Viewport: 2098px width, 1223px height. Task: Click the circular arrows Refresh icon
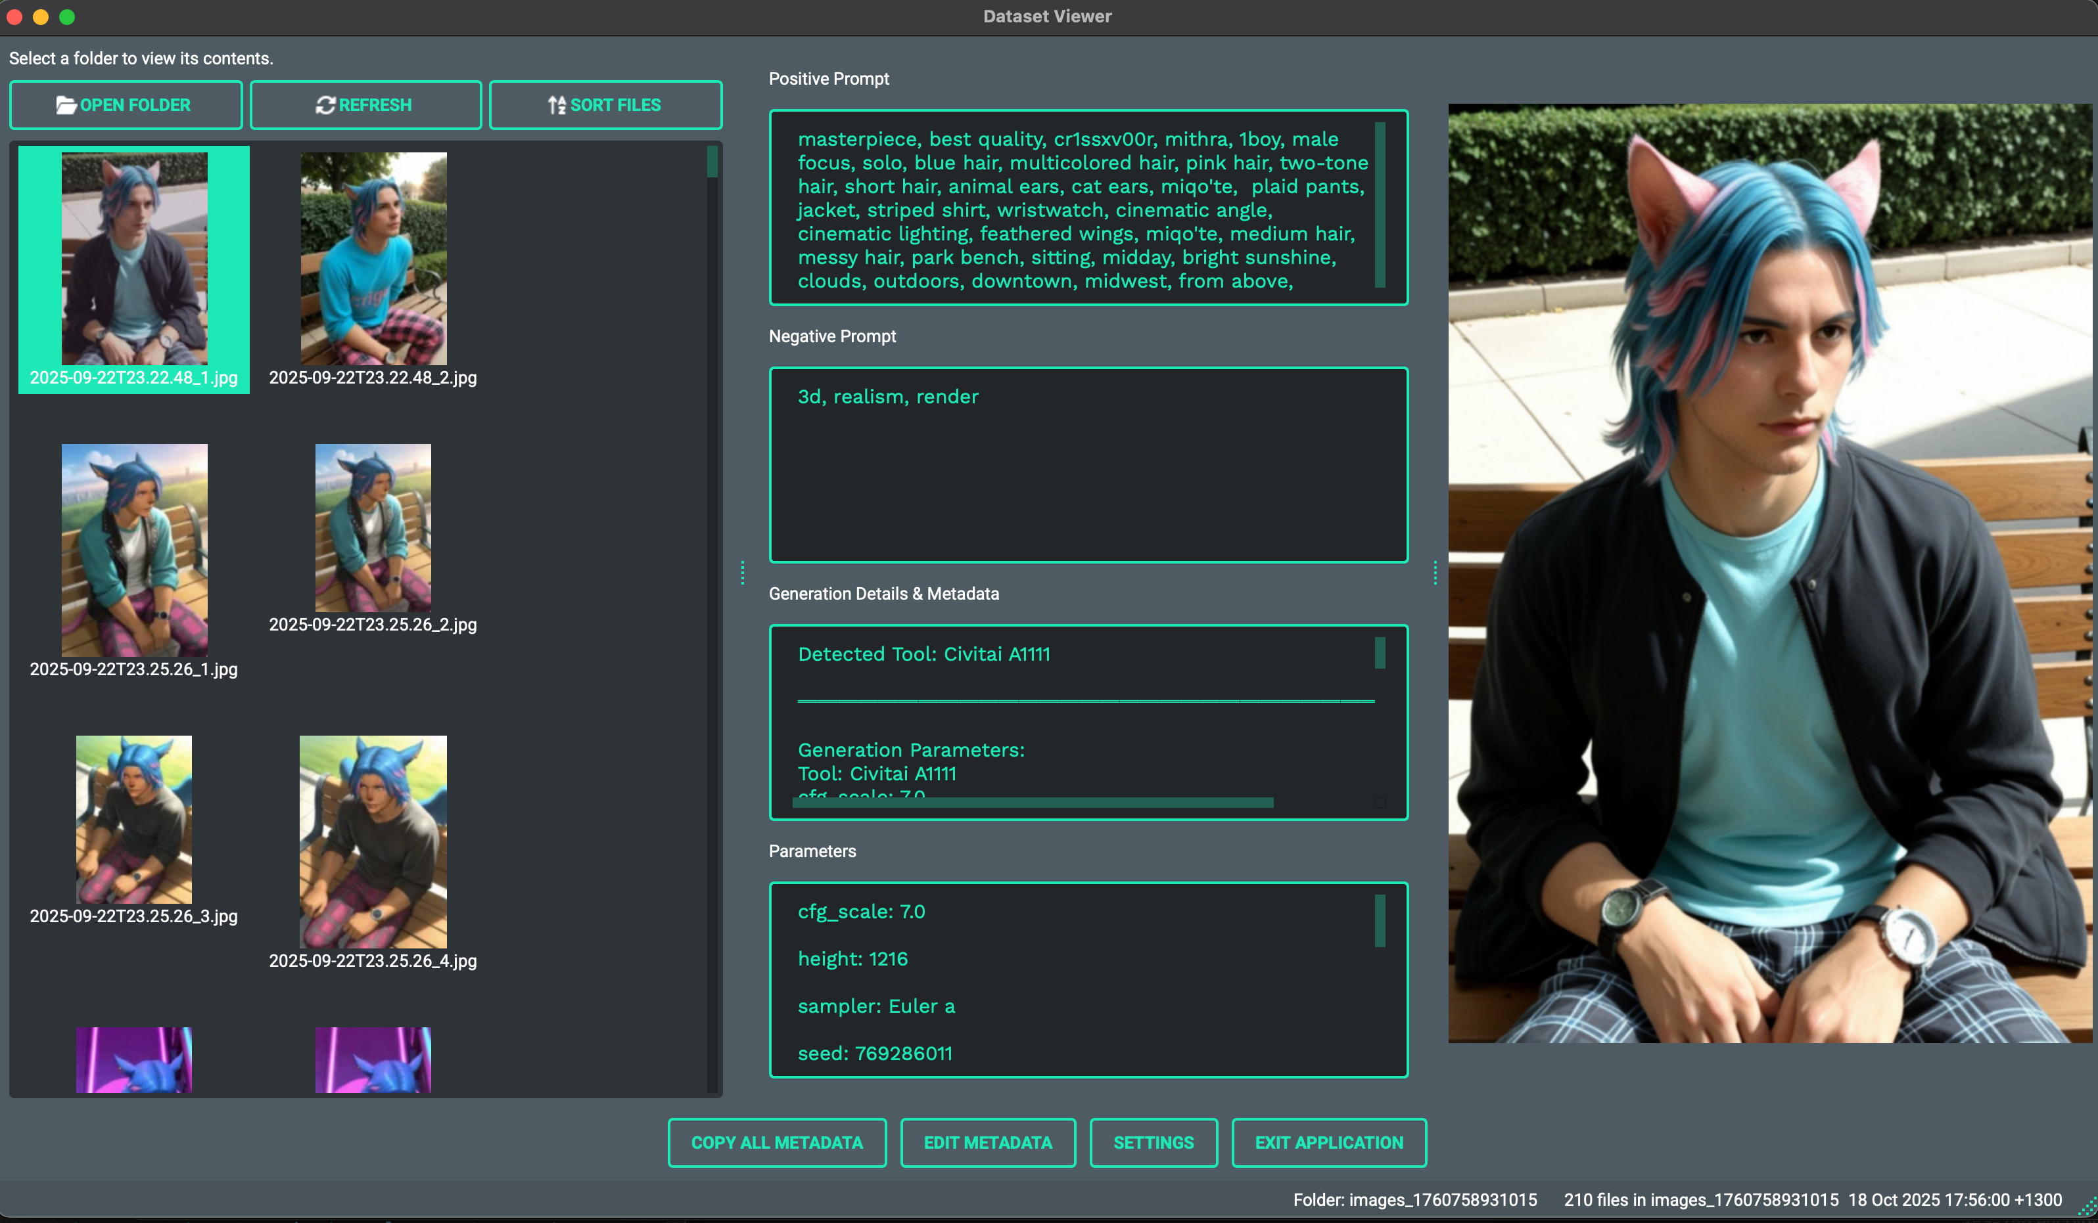click(325, 105)
